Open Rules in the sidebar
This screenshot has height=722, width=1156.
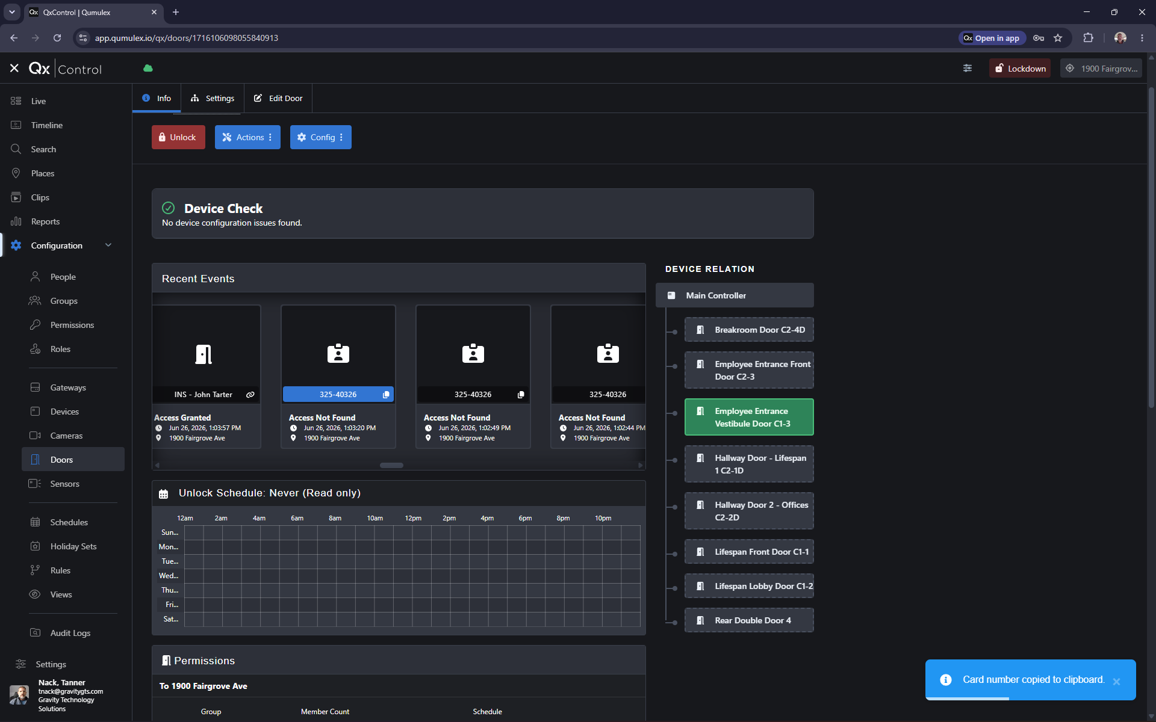[60, 570]
